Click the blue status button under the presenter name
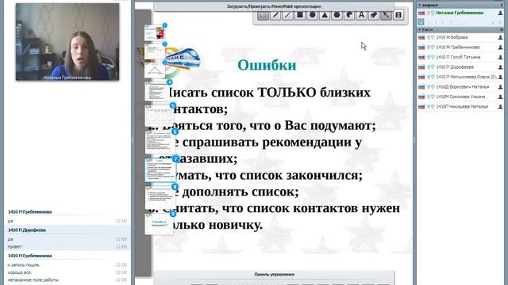Viewport: 508px width, 285px height. 421,22
